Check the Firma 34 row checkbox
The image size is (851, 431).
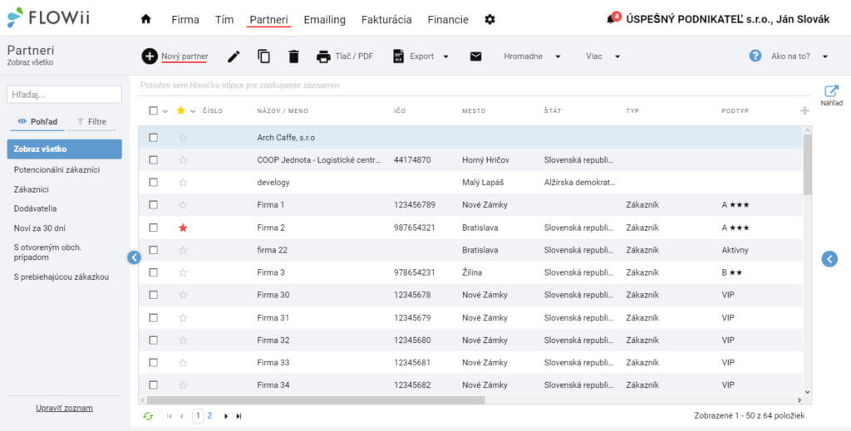coord(154,385)
